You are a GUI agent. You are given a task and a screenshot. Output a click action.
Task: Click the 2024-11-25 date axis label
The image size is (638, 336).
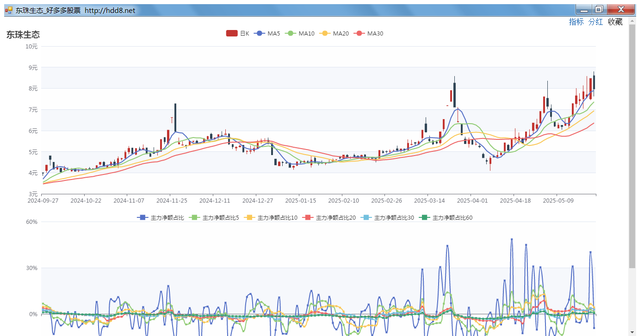coord(172,201)
